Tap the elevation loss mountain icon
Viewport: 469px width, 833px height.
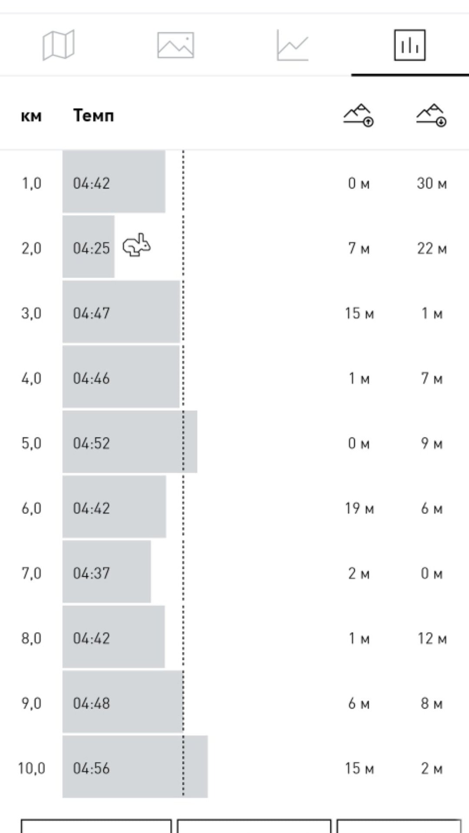pos(432,115)
